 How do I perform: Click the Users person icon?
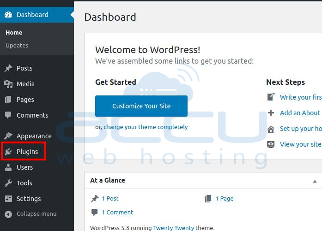[8, 167]
